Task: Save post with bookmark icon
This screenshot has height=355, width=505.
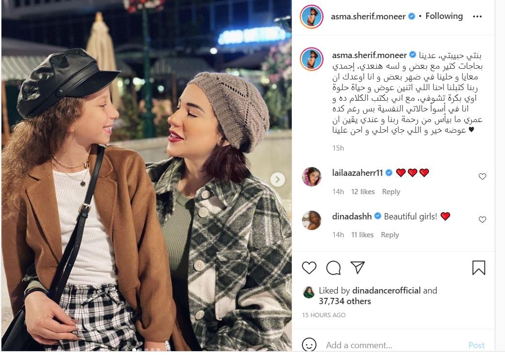Action: tap(479, 268)
